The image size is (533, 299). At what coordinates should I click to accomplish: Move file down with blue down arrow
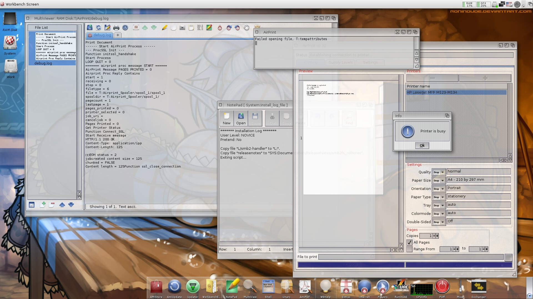(x=71, y=205)
